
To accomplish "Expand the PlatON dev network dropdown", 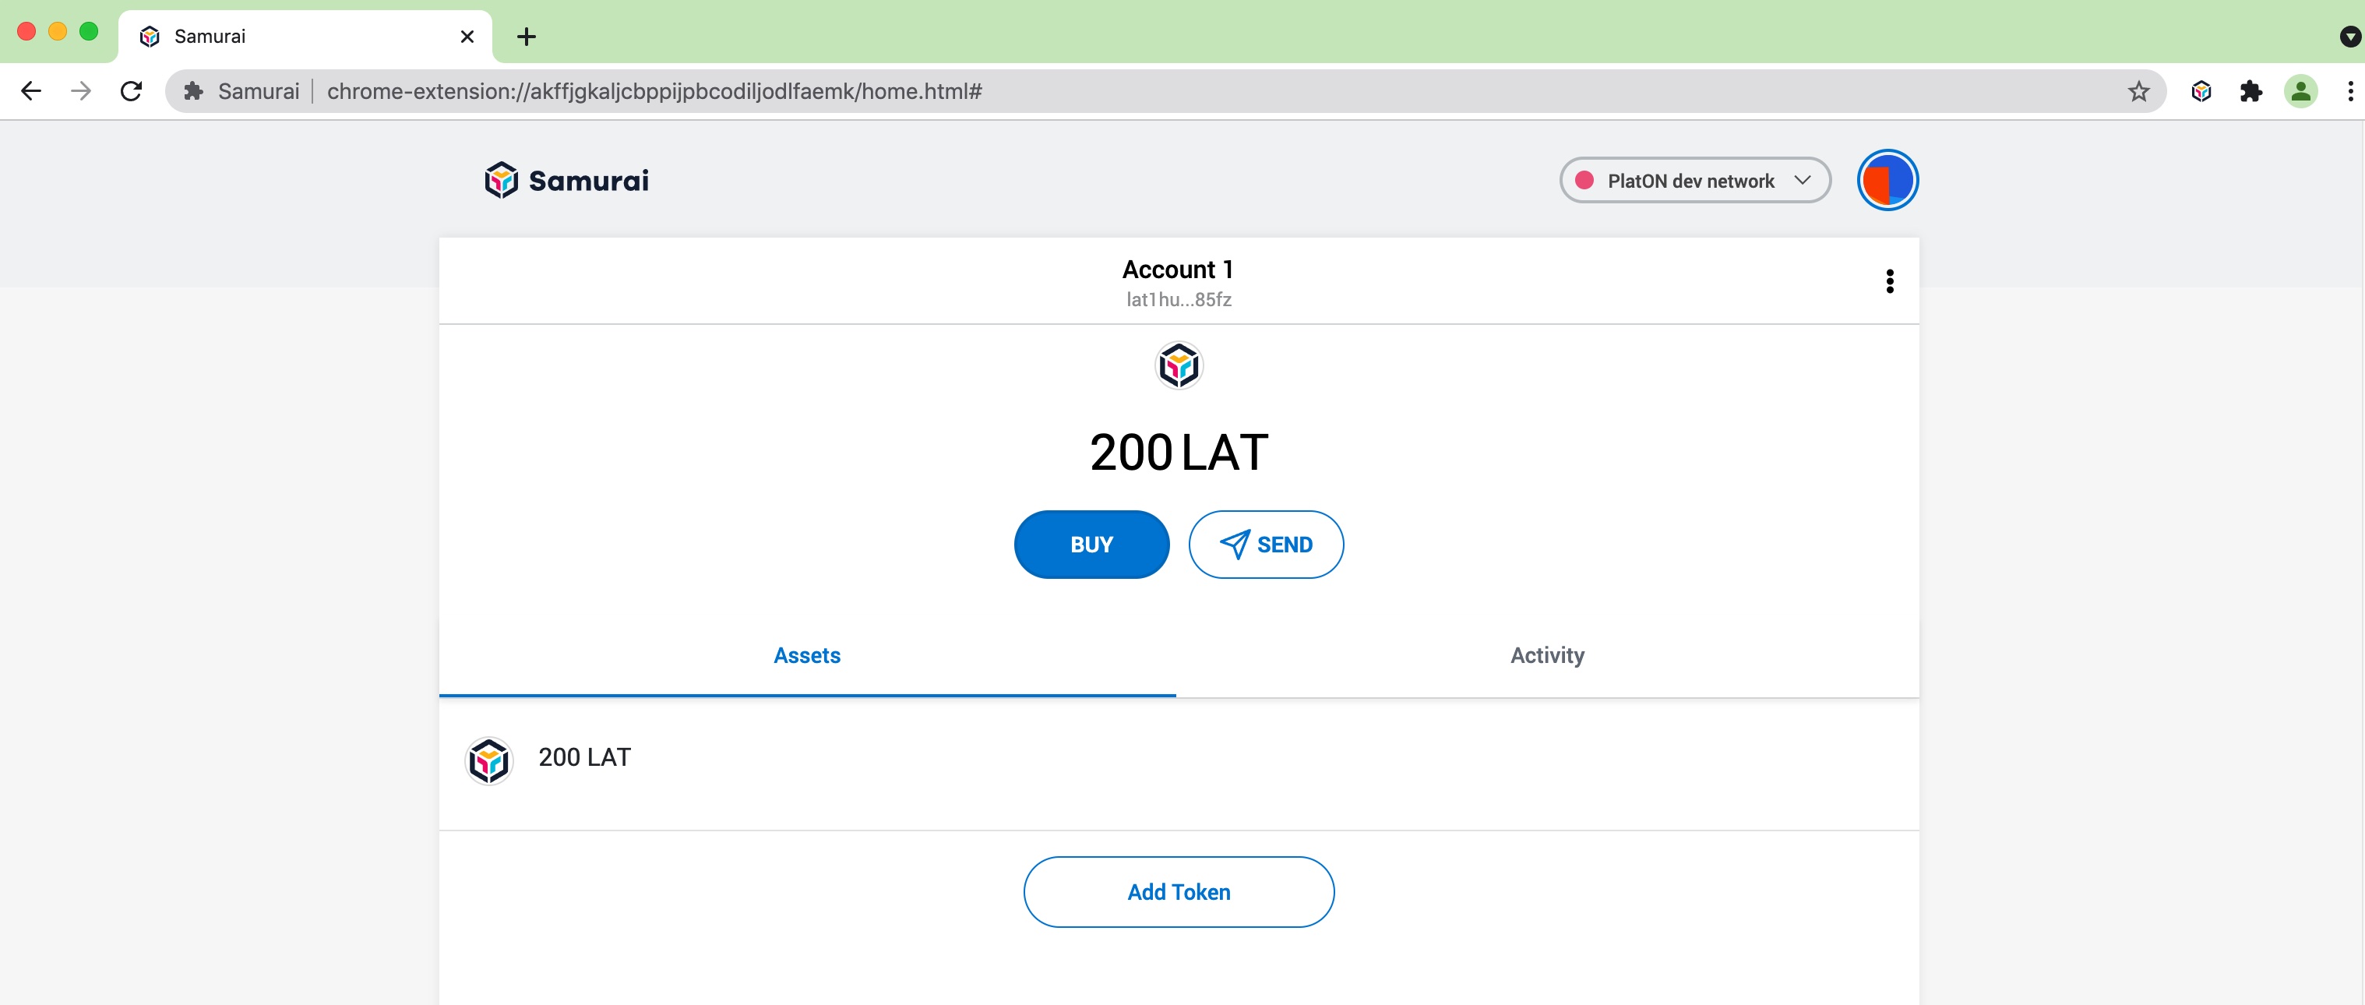I will [x=1695, y=180].
